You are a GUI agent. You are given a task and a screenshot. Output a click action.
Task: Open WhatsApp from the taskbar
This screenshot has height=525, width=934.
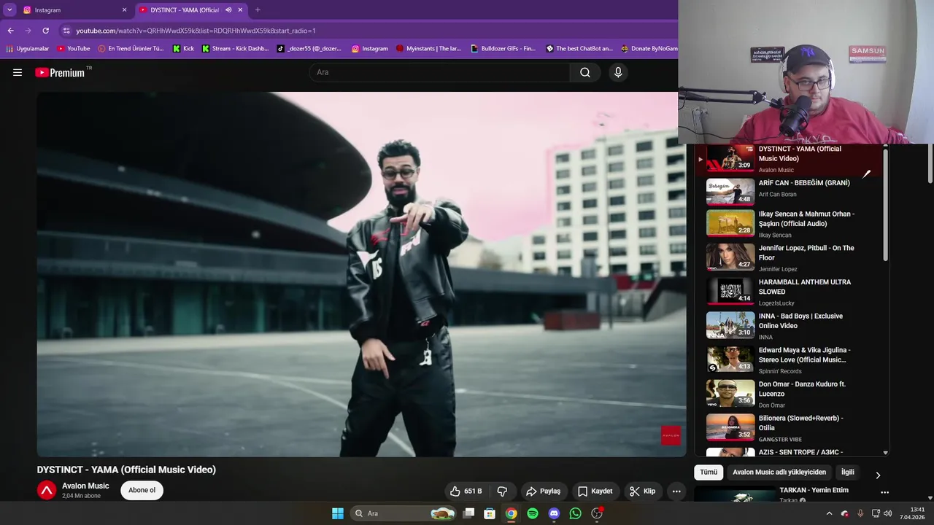[x=576, y=513]
